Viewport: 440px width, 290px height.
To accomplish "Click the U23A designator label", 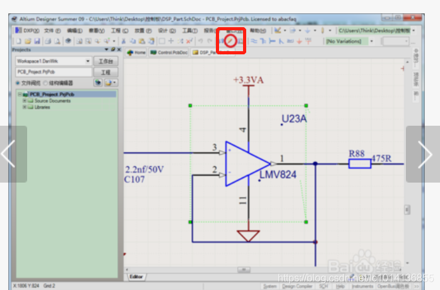I will [294, 119].
